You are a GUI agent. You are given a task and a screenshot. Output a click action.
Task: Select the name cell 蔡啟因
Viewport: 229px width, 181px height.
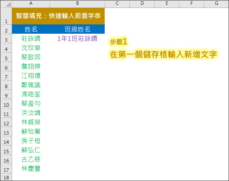click(x=31, y=57)
